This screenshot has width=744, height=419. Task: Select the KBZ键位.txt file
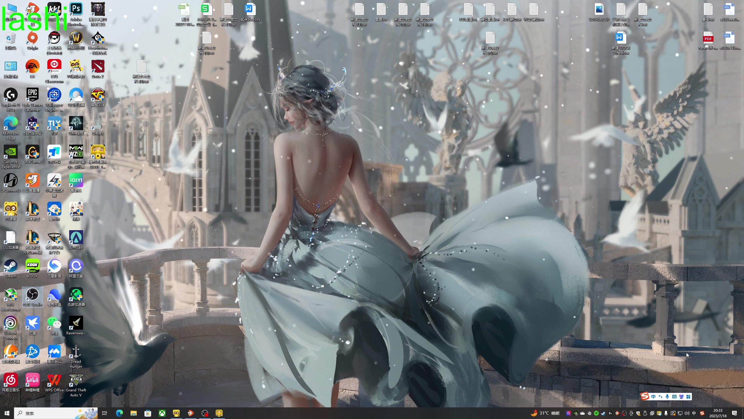(x=512, y=12)
